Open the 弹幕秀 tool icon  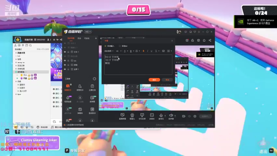click(80, 111)
